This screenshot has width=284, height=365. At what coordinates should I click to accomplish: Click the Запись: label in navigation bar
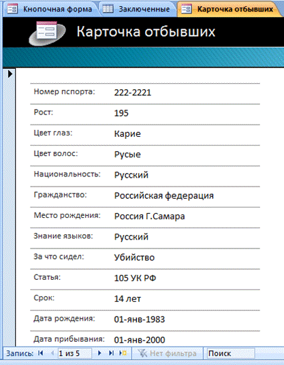[x=20, y=353]
